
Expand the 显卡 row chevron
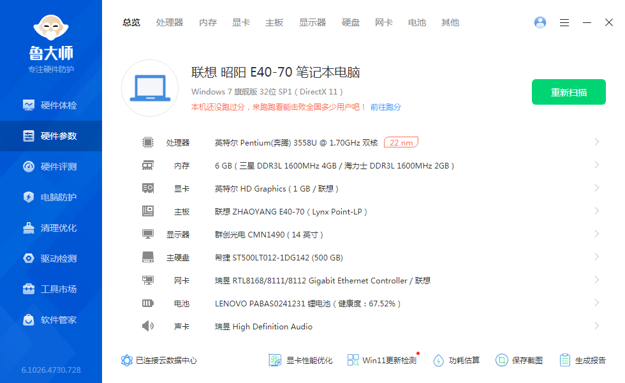click(597, 188)
